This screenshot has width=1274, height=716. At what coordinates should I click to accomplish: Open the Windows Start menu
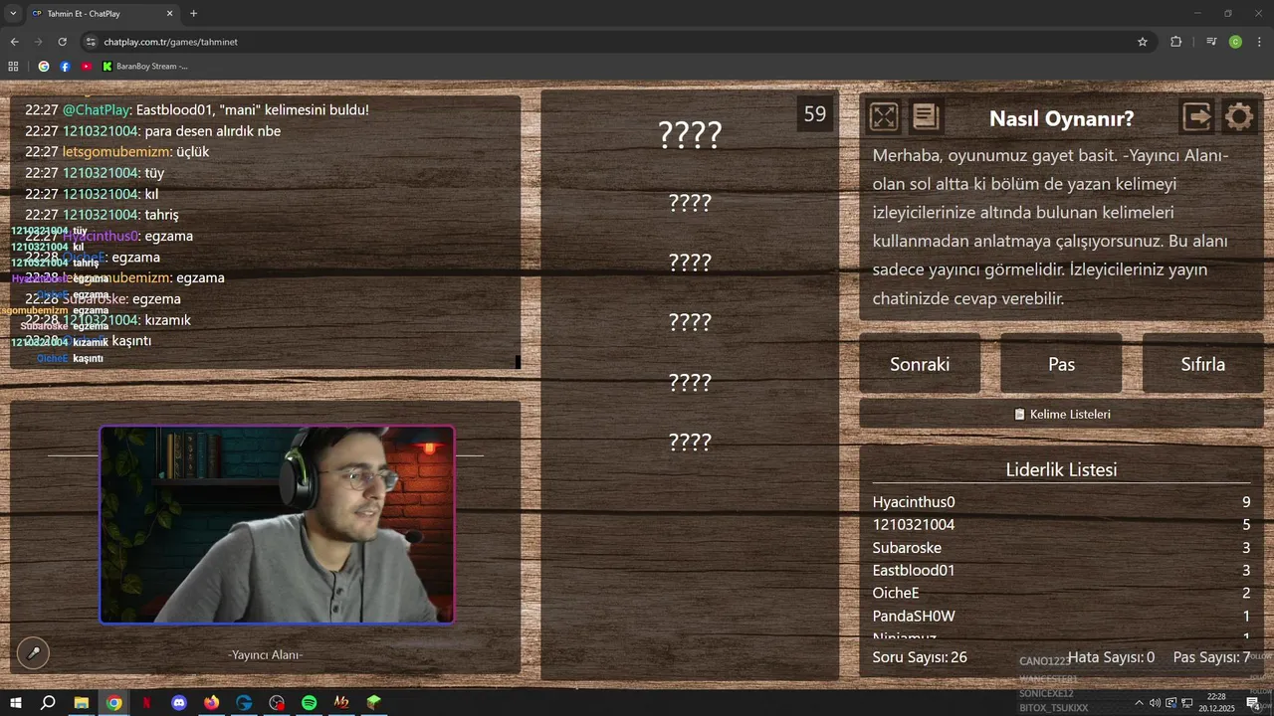click(x=16, y=703)
